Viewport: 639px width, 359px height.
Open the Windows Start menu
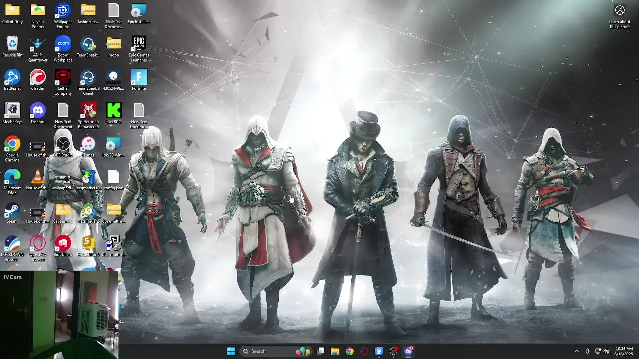pyautogui.click(x=231, y=351)
